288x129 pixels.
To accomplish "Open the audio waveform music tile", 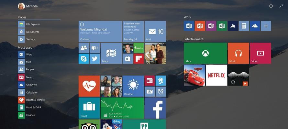I will click(x=238, y=75).
